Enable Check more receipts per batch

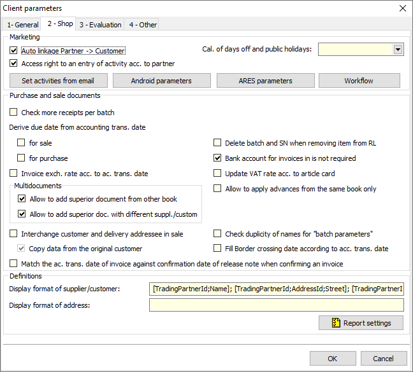click(x=14, y=113)
